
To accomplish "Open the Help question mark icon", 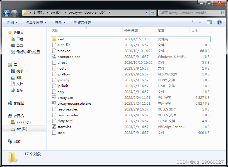I will coord(219,22).
